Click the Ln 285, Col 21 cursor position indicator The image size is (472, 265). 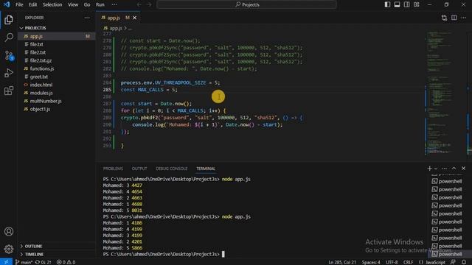pos(342,262)
